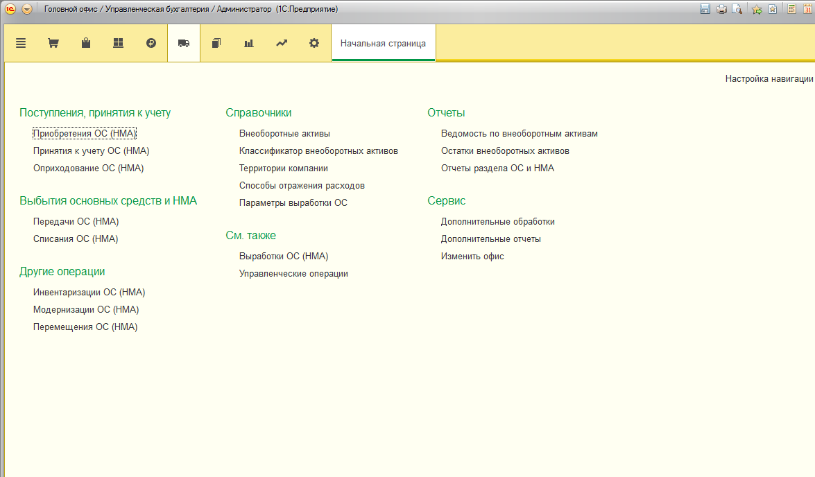The image size is (815, 477).
Task: Open Принятия к учету ОС (НМА)
Action: click(x=91, y=150)
